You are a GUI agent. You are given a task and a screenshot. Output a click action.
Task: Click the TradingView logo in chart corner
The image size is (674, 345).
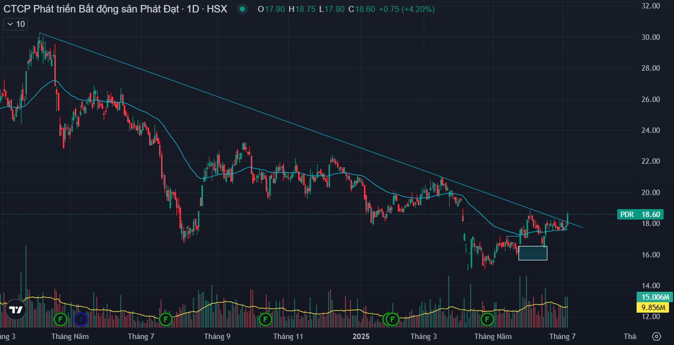pyautogui.click(x=16, y=310)
